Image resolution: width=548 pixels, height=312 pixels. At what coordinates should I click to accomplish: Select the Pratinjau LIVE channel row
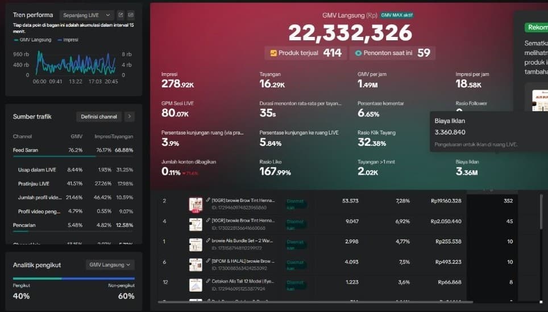tap(73, 183)
